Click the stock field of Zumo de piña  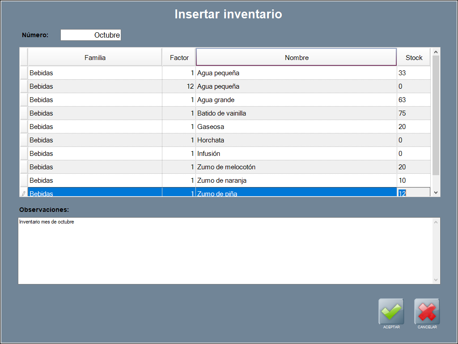413,193
